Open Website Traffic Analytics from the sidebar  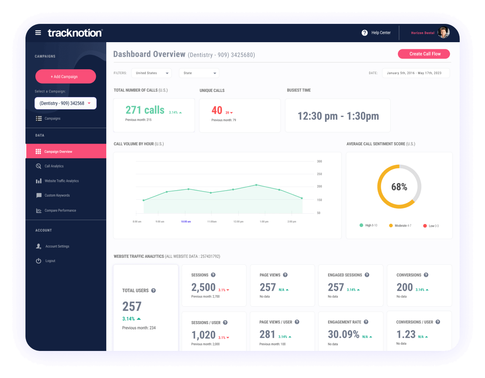(39, 181)
